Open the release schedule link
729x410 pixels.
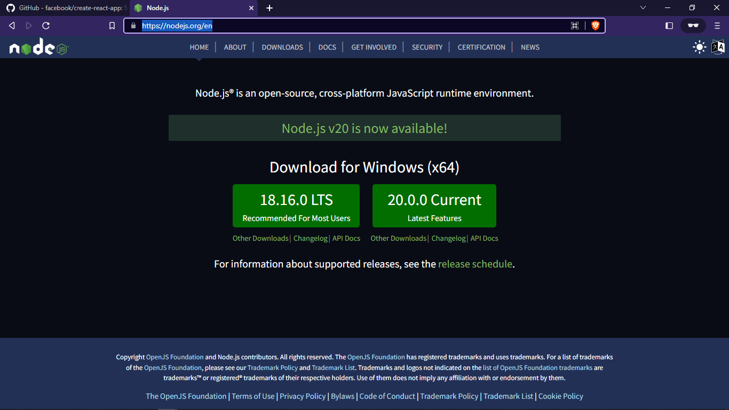tap(475, 264)
